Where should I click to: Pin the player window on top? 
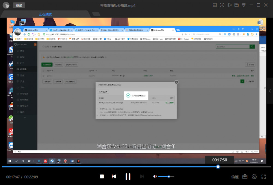(x=229, y=5)
